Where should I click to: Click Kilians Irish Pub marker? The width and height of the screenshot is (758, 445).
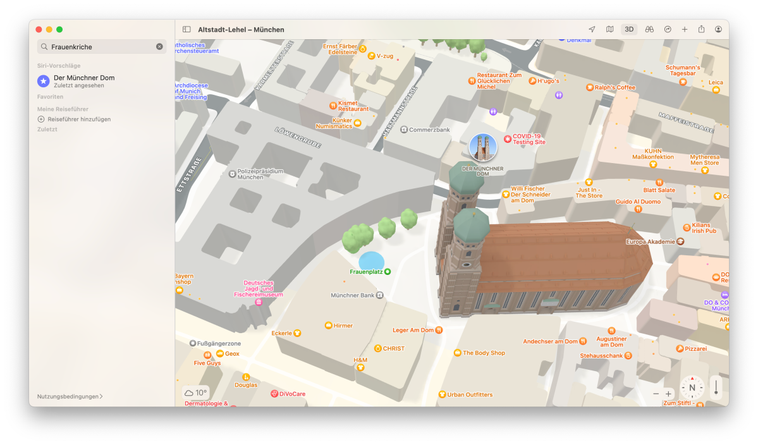pos(687,228)
